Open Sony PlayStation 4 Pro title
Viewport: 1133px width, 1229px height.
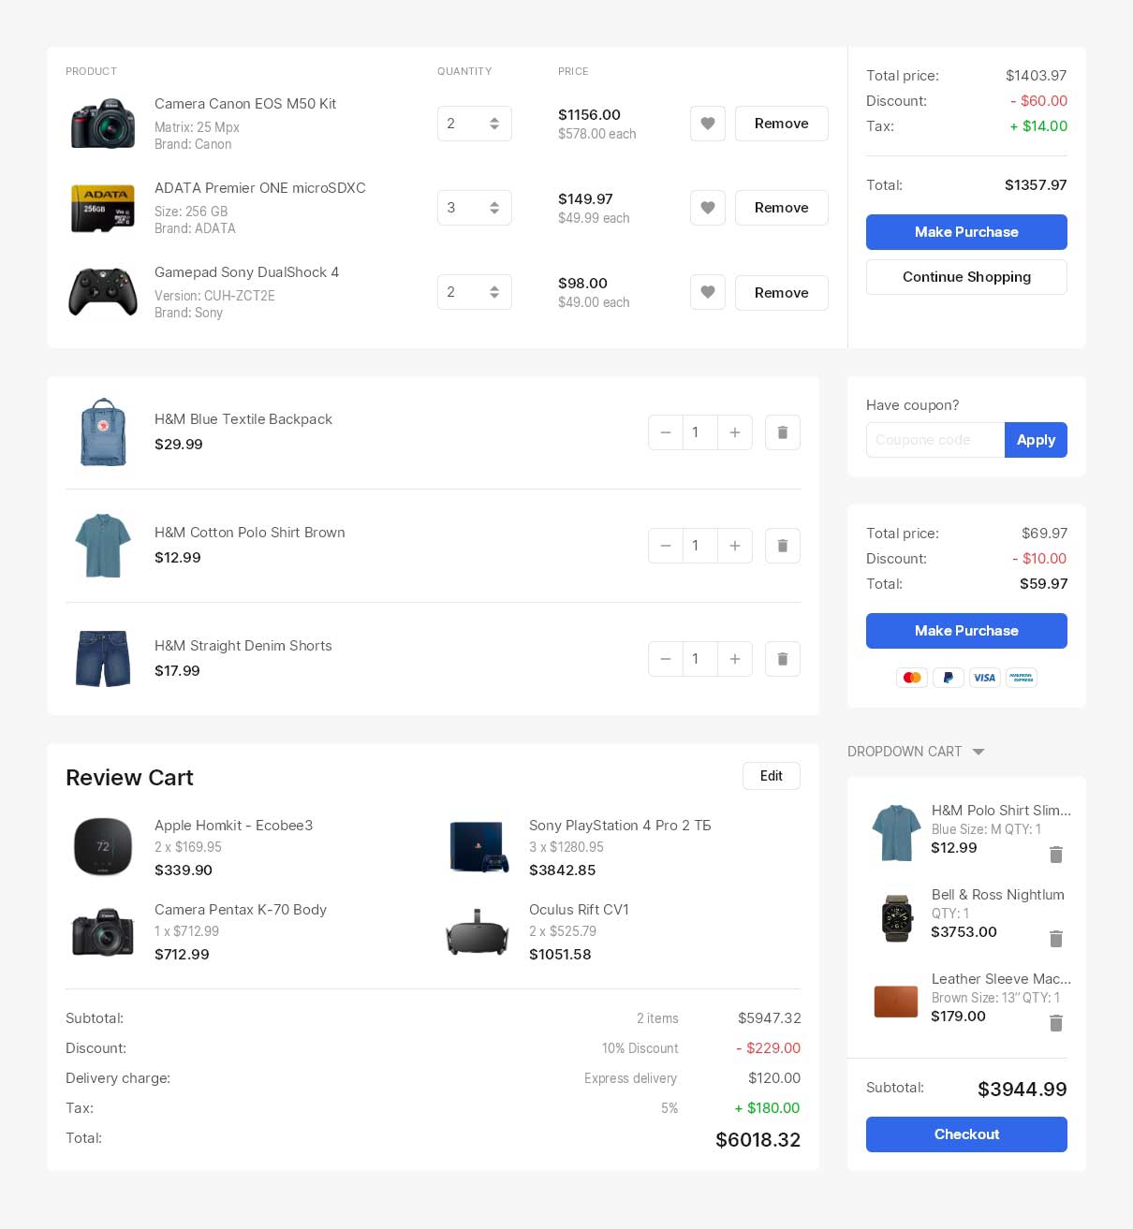620,826
